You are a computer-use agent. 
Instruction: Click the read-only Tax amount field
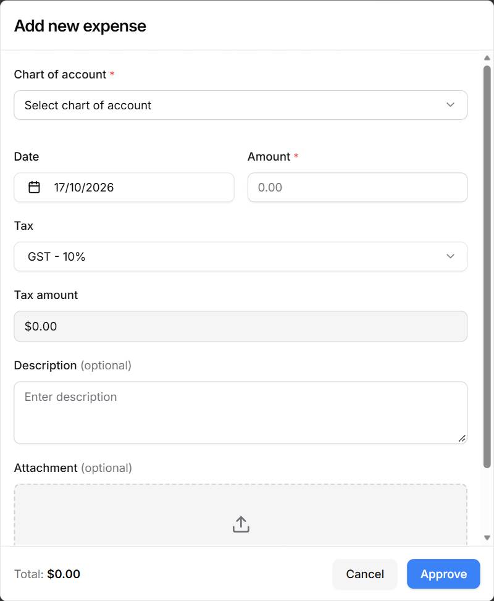[241, 326]
